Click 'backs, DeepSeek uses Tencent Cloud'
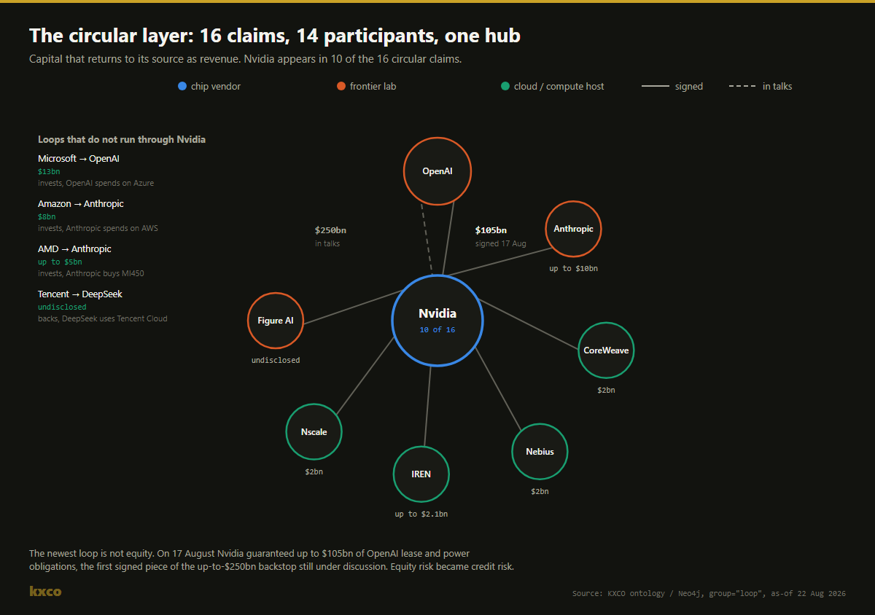The height and width of the screenshot is (615, 875). pos(103,318)
